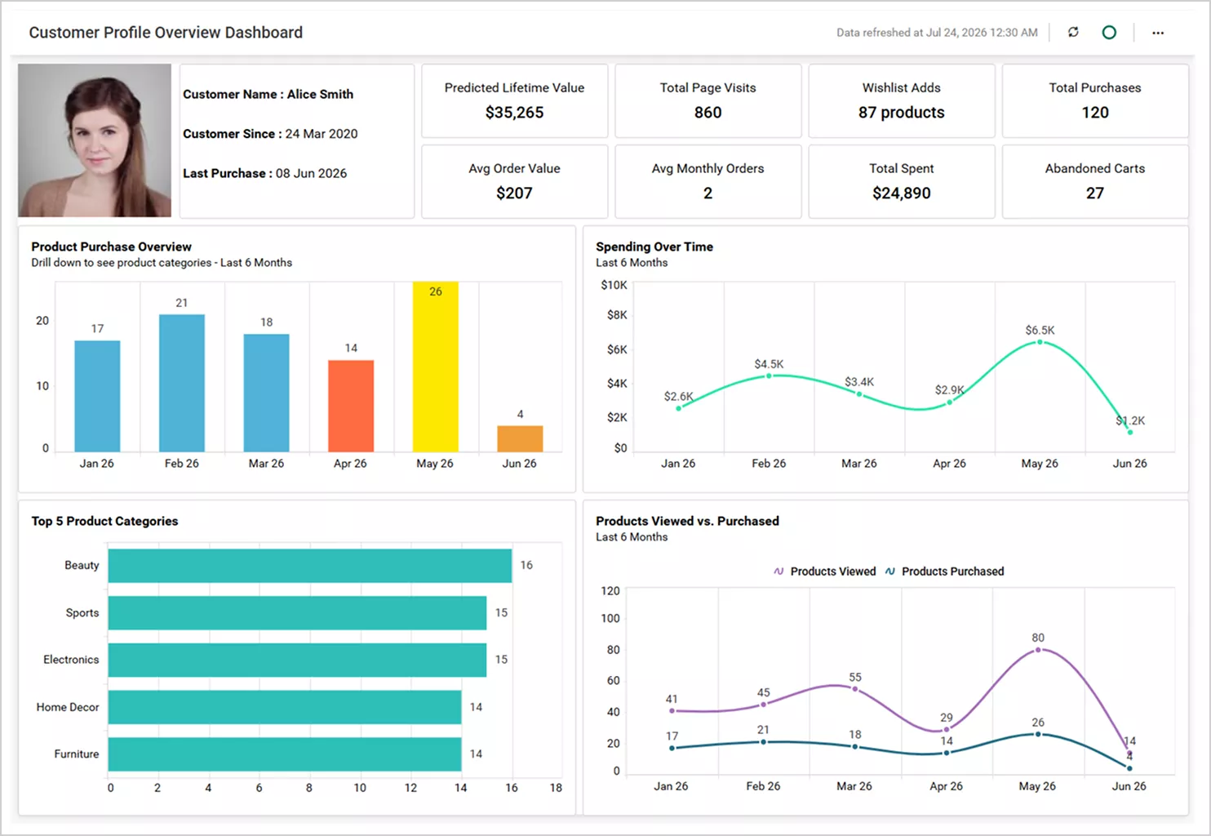The width and height of the screenshot is (1211, 836).
Task: Select the Avg Monthly Orders card
Action: pos(708,181)
